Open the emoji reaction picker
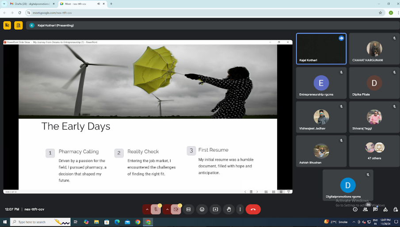400x227 pixels. pos(202,209)
